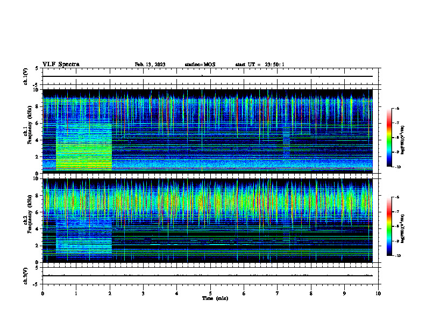This screenshot has height=329, width=426.
Task: Click the 'station=MOS' label
Action: click(200, 65)
